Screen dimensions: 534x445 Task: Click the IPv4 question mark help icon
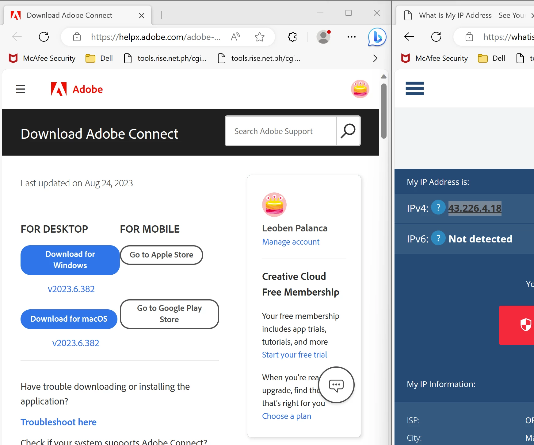[438, 207]
